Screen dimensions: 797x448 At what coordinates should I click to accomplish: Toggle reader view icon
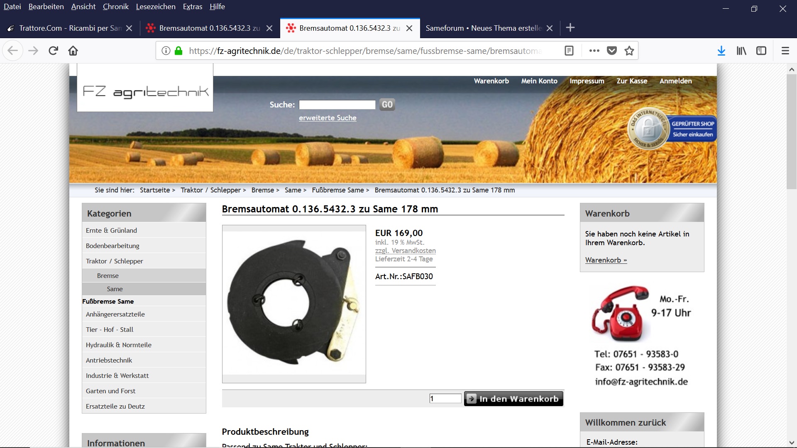(x=569, y=51)
